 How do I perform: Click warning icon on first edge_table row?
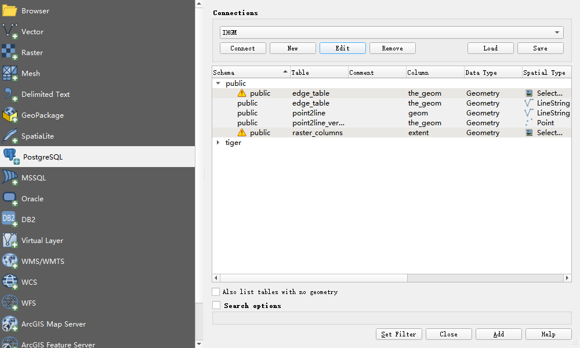242,93
